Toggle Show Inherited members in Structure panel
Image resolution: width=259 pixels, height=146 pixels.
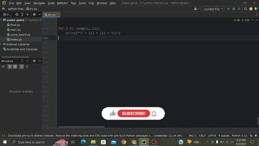(10, 67)
